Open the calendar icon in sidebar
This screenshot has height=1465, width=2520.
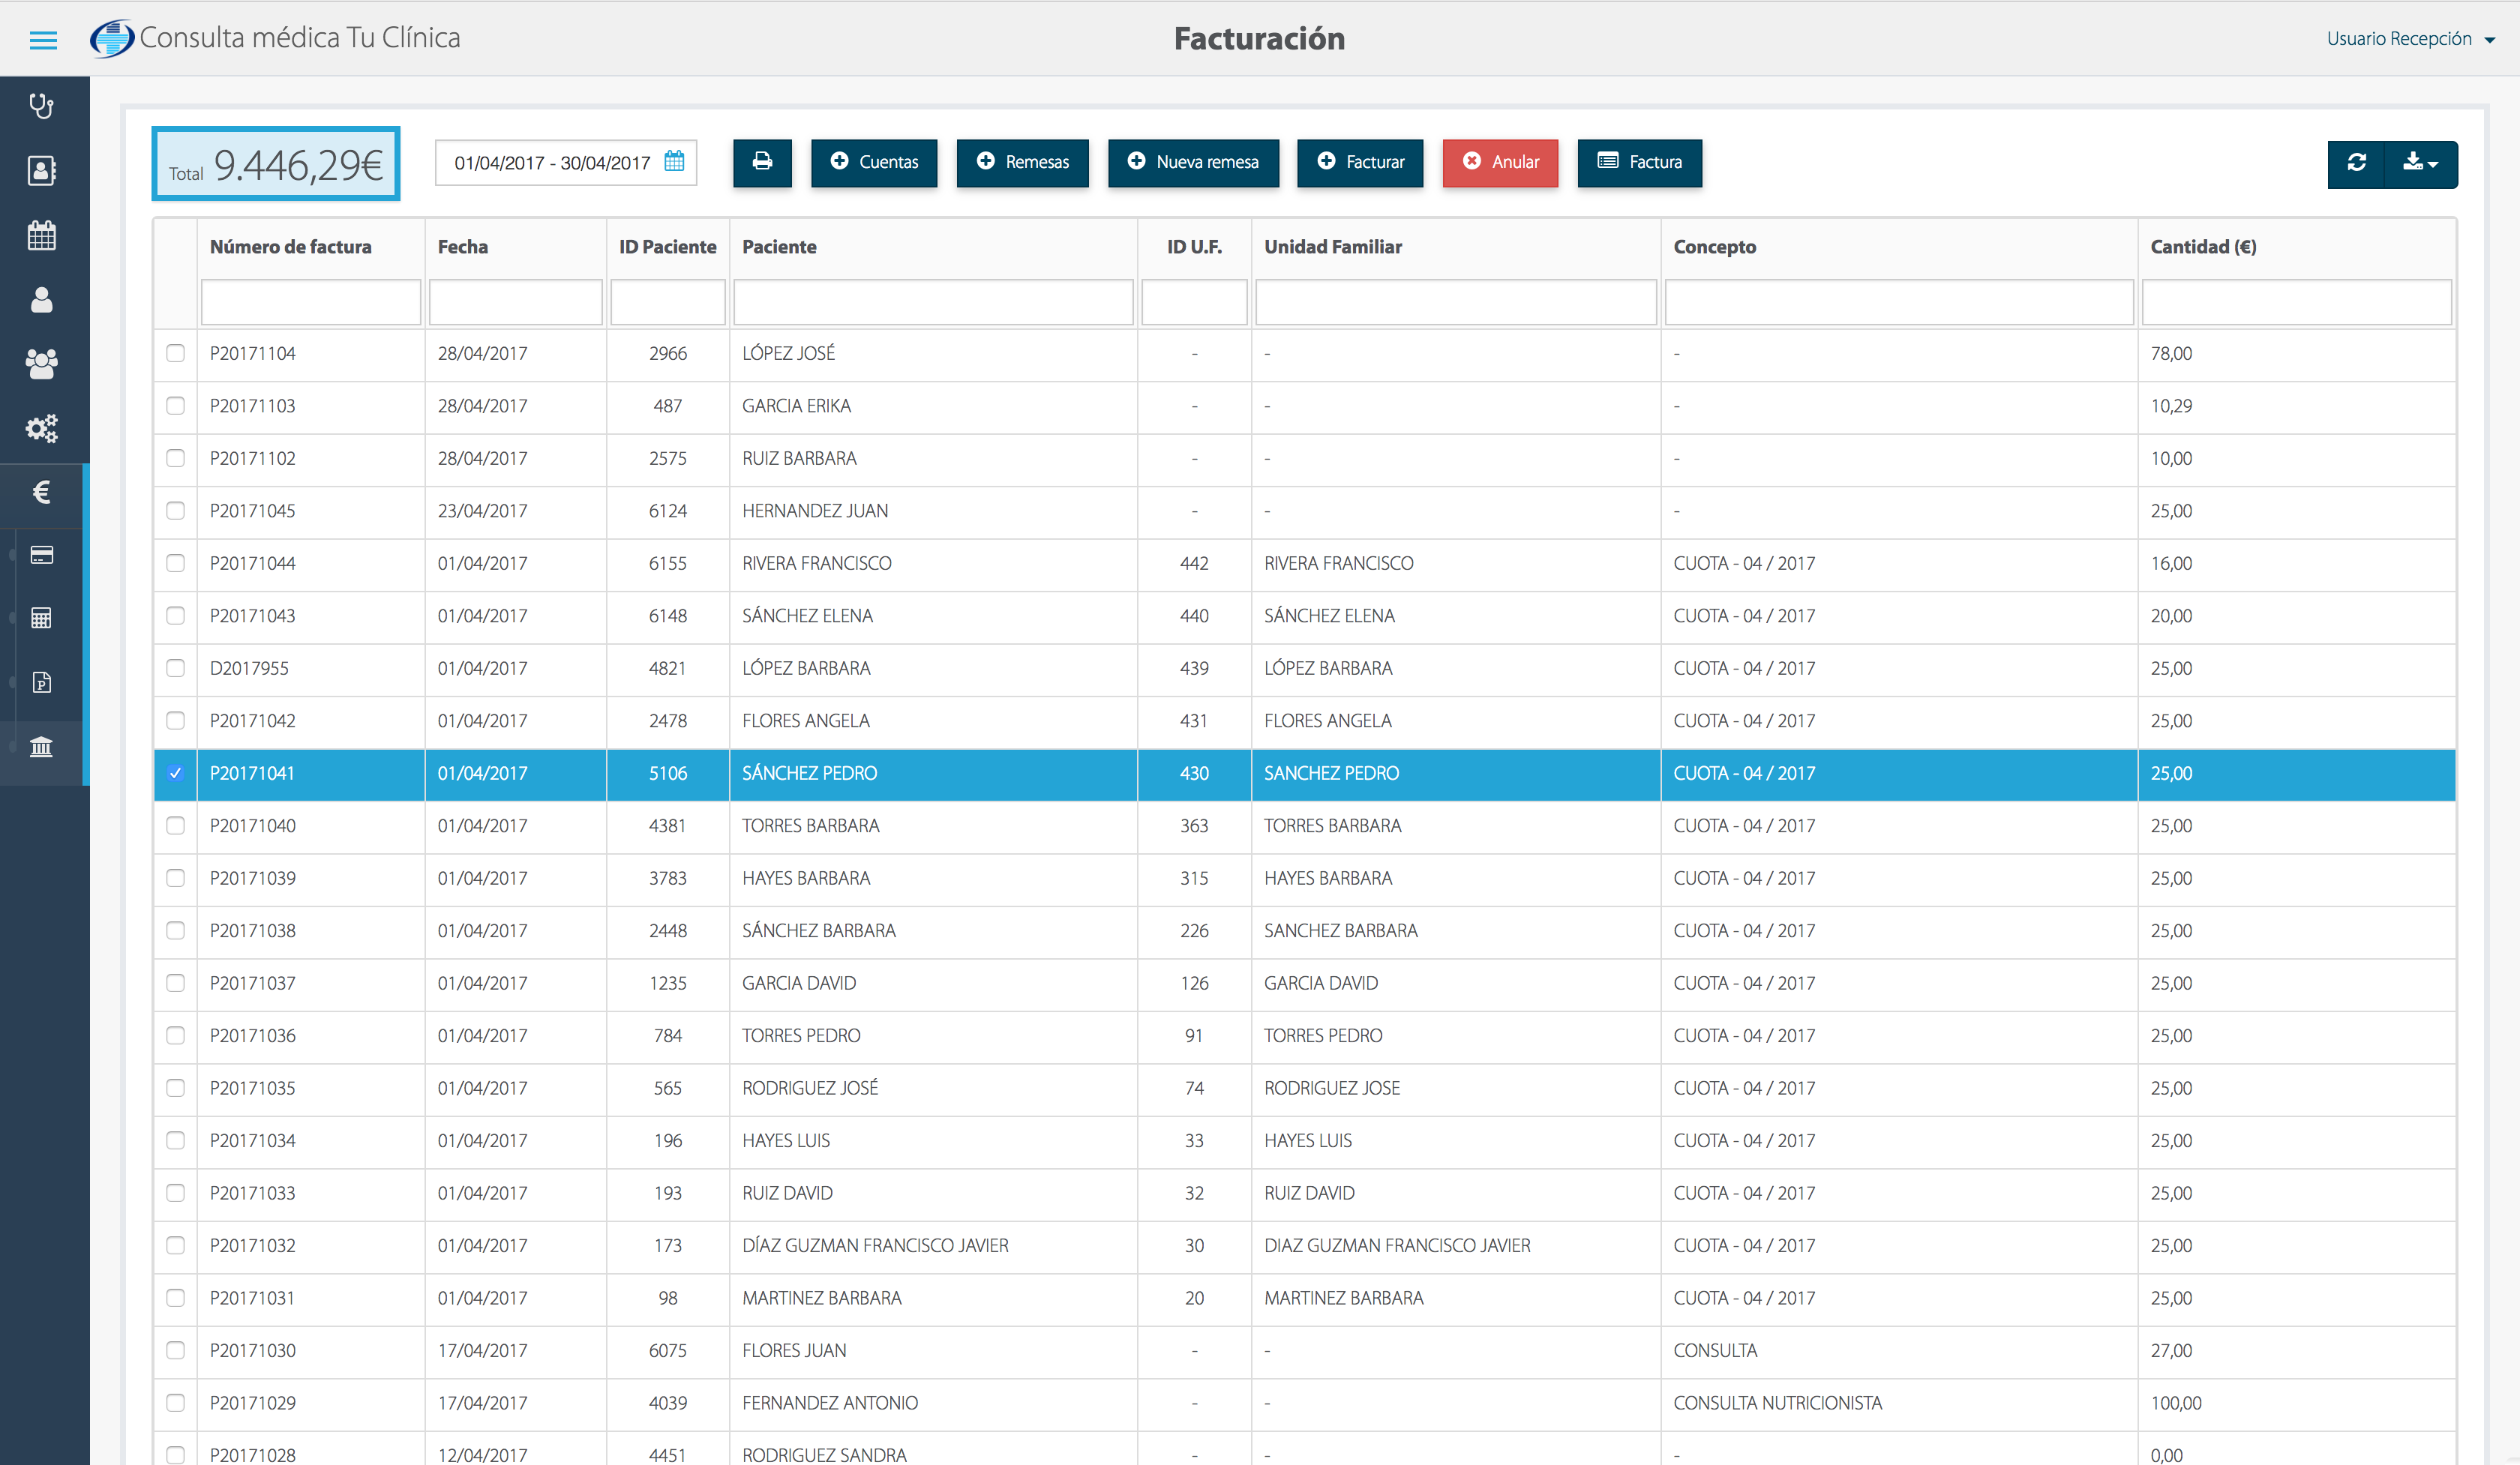(x=41, y=236)
